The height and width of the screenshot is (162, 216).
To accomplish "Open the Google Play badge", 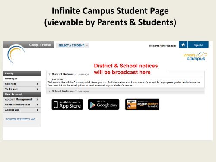I will click(x=104, y=105).
